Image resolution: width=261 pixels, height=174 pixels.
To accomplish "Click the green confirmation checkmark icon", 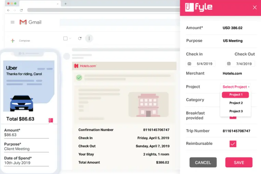I will (x=79, y=78).
